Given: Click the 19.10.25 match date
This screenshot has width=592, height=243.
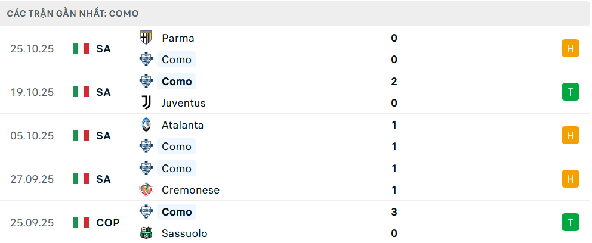Looking at the screenshot, I should [x=32, y=92].
